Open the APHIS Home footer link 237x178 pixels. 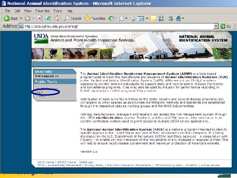point(66,162)
